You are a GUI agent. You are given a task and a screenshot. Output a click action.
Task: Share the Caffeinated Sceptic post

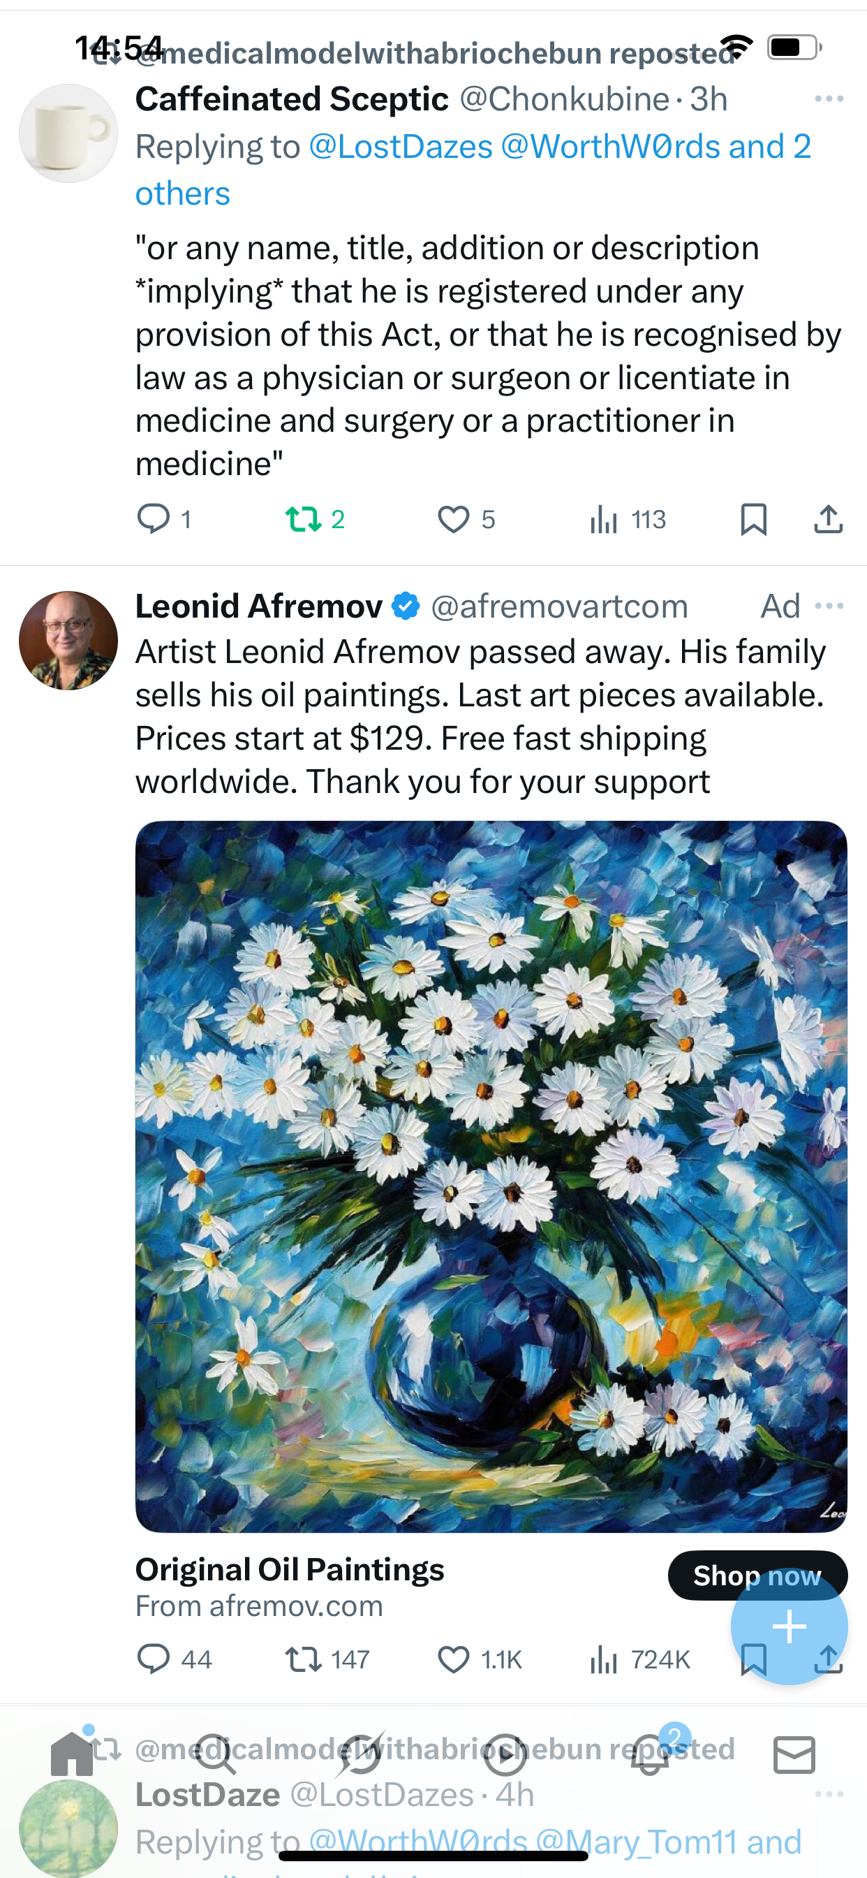pos(829,519)
